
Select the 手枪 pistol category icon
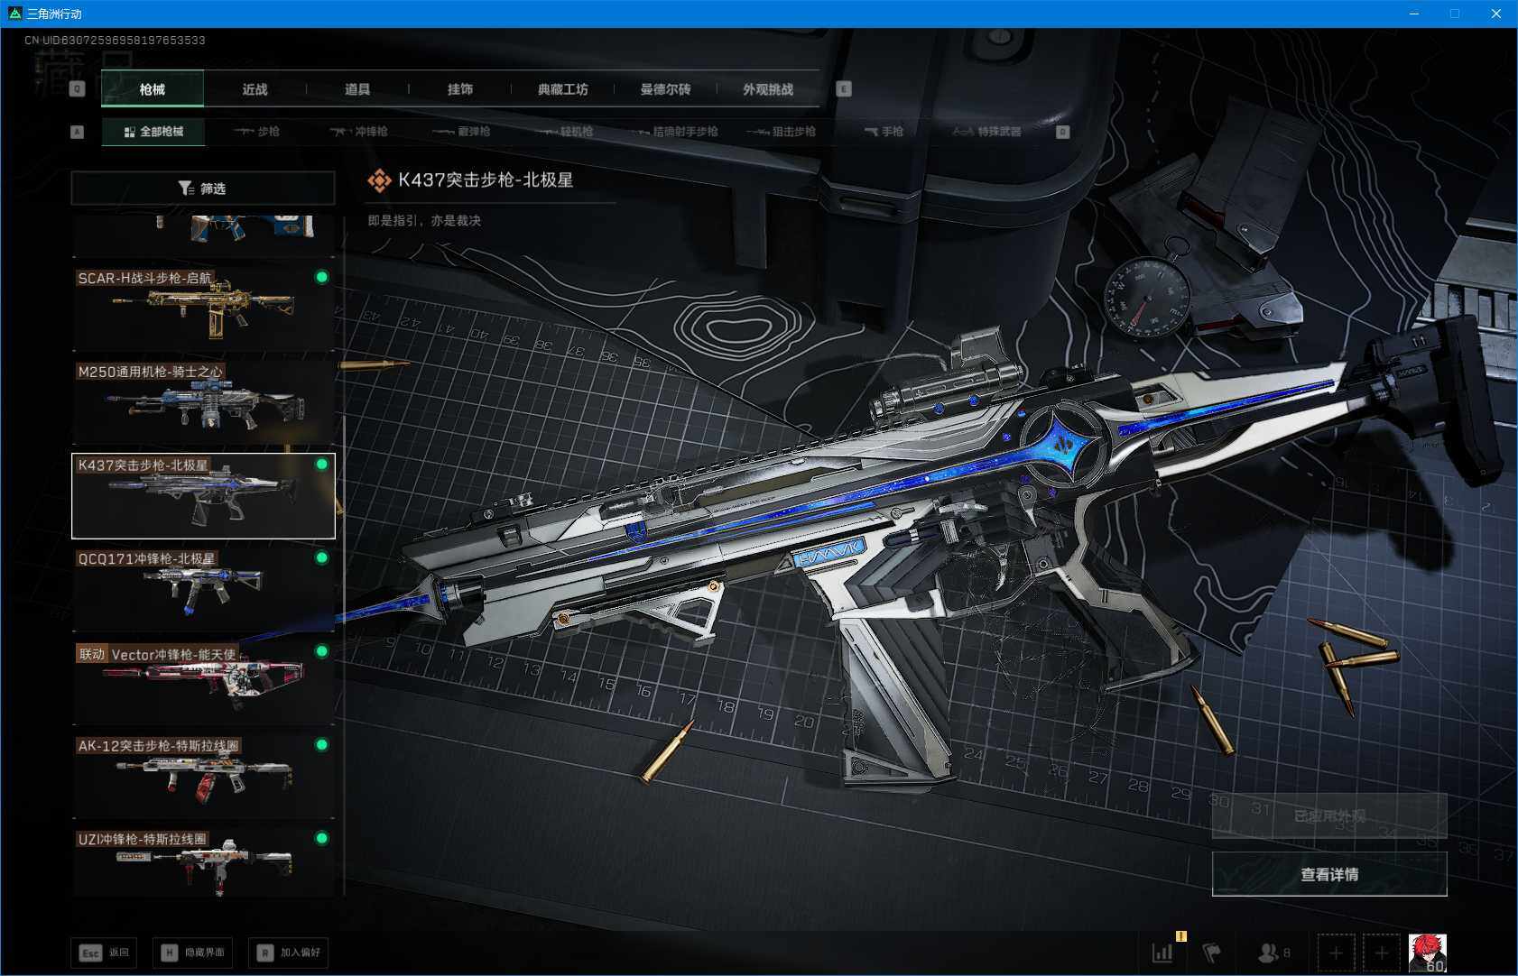[882, 132]
